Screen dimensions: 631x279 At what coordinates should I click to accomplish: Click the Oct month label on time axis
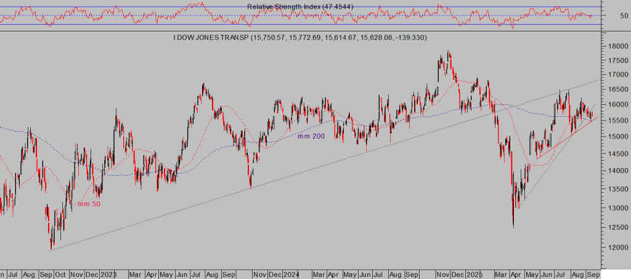[60, 275]
